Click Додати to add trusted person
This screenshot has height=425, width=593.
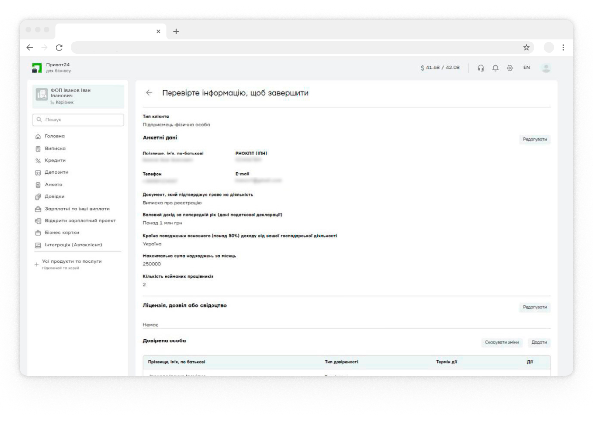click(539, 343)
